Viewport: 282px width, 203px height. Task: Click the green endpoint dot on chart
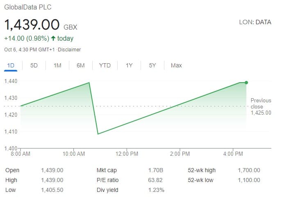point(246,83)
